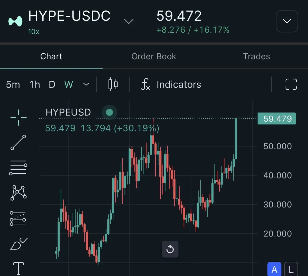The width and height of the screenshot is (308, 276).
Task: Toggle the green HYPEUSD status dot
Action: (x=109, y=112)
